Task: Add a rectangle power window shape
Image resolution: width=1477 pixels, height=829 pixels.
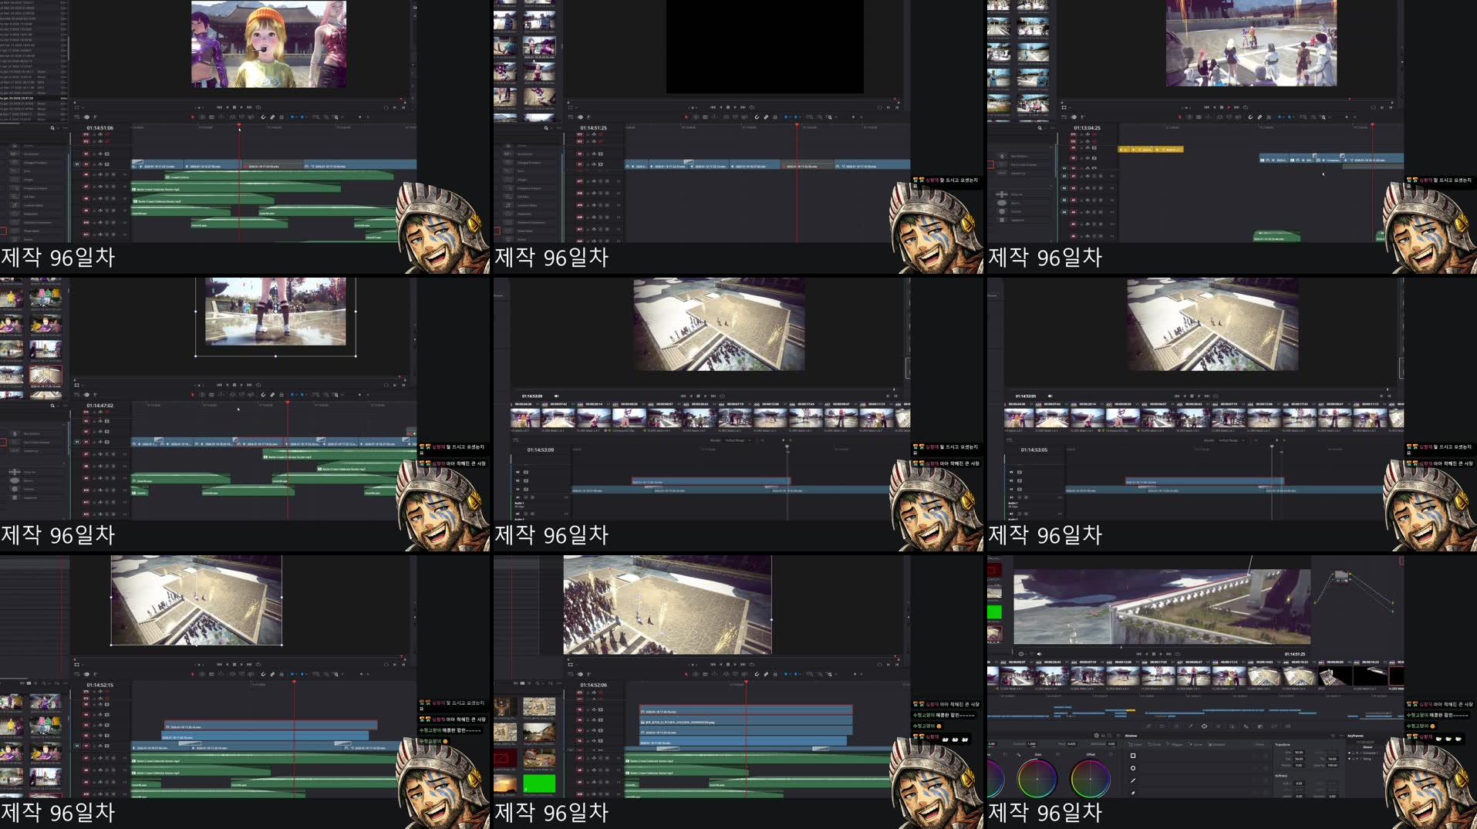Action: [x=1133, y=756]
